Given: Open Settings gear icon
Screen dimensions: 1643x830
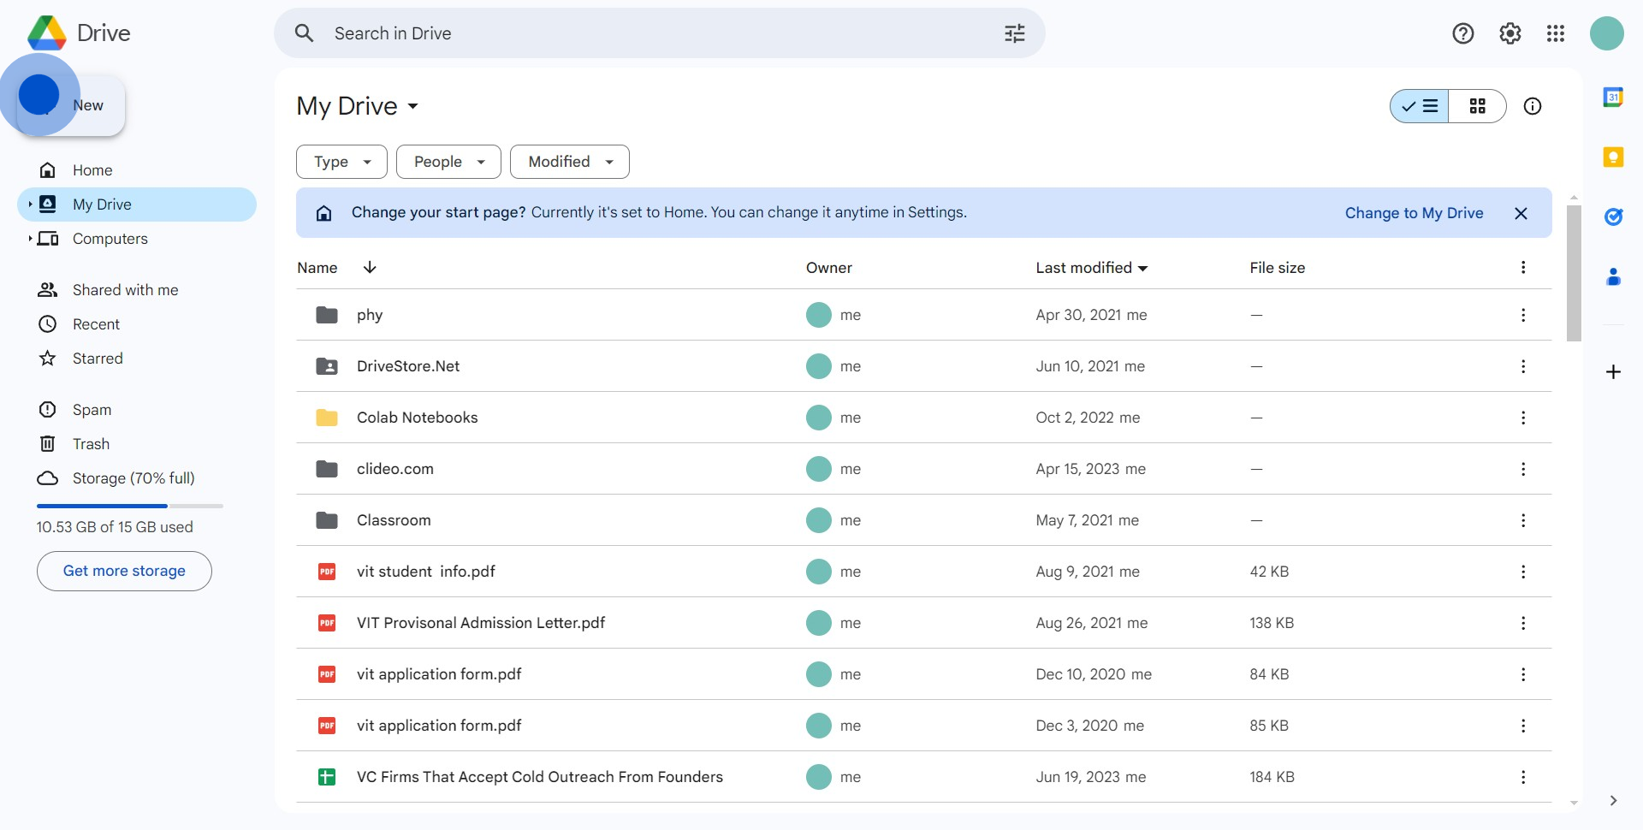Looking at the screenshot, I should point(1510,33).
